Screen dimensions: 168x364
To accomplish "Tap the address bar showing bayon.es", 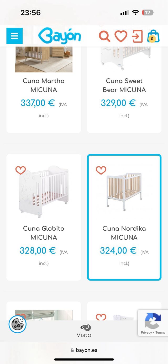I will tap(84, 350).
